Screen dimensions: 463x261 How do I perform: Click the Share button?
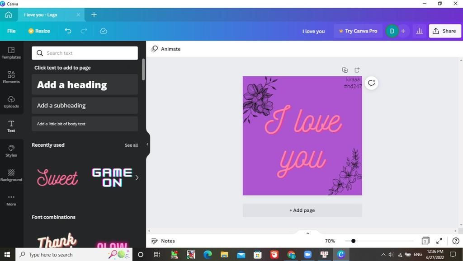pos(445,31)
